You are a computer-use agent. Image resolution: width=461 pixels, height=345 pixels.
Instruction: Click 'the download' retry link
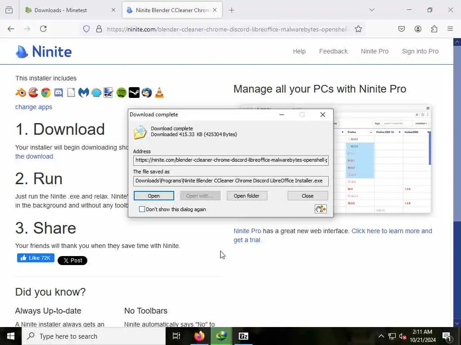[34, 156]
